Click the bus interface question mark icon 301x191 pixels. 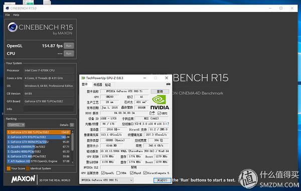coord(169,124)
